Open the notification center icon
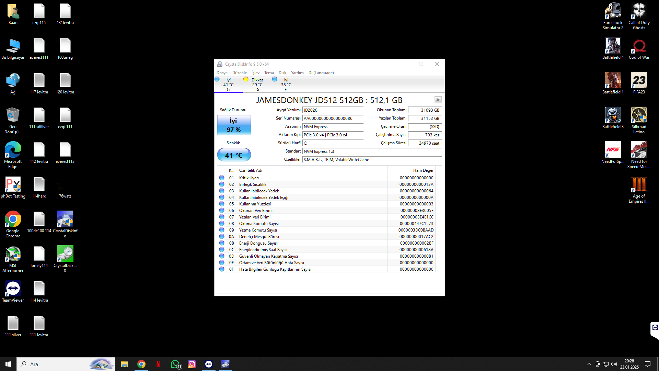This screenshot has height=371, width=659. pyautogui.click(x=648, y=364)
